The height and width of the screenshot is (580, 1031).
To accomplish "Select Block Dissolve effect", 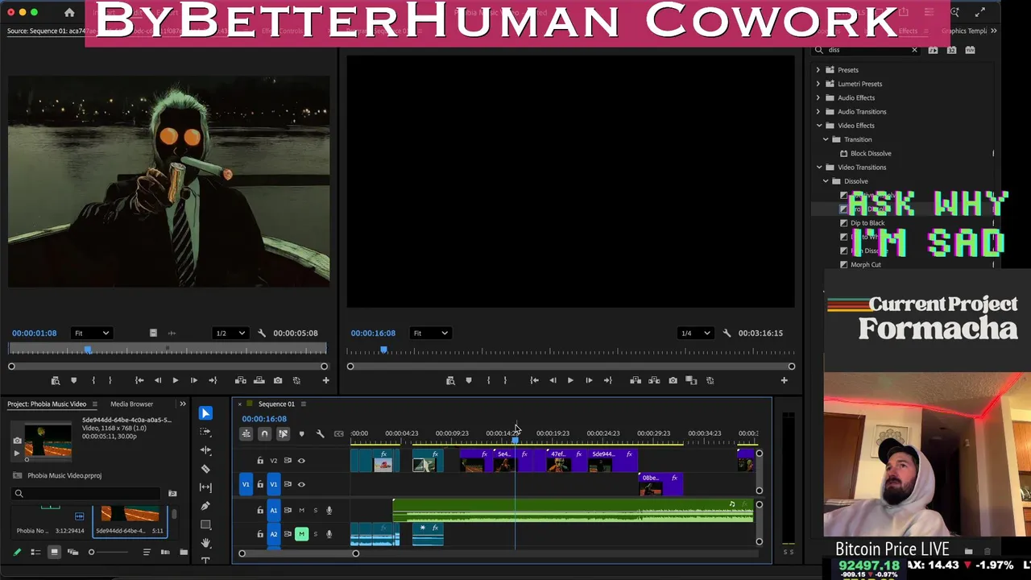I will click(871, 154).
